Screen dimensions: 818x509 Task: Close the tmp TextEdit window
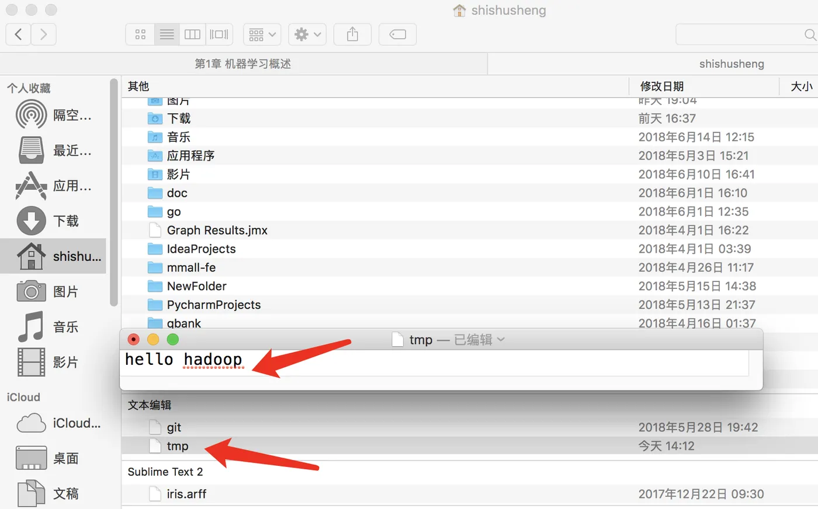pos(134,339)
